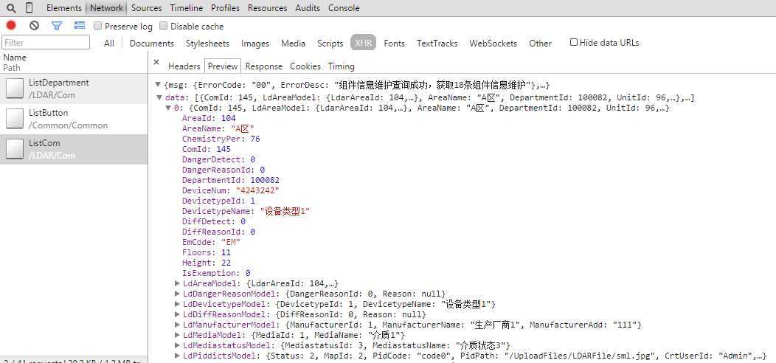Click the Floors: 11 property line
This screenshot has height=363, width=776.
[x=207, y=252]
